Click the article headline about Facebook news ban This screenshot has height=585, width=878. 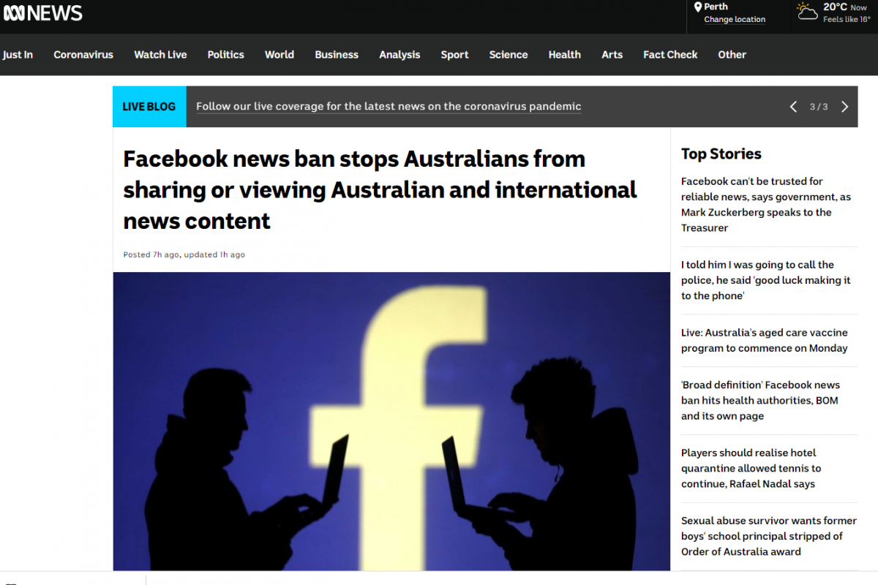click(380, 189)
